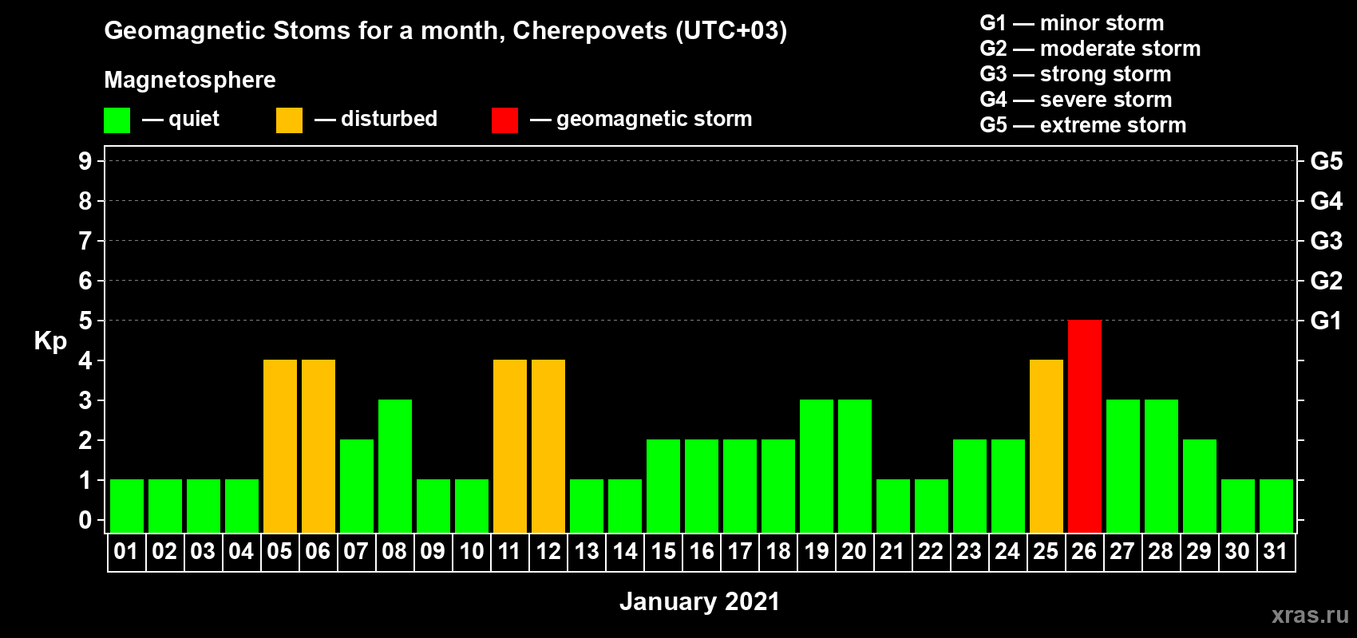Select the green bar for day 19
The width and height of the screenshot is (1357, 638).
coord(817,466)
